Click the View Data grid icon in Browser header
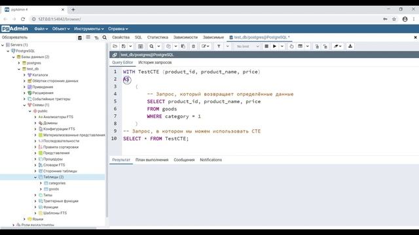The height and width of the screenshot is (235, 419). click(x=88, y=38)
